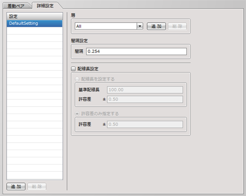This screenshot has height=196, width=246.
Task: Click the 追加 button below the settings list
Action: (x=16, y=187)
